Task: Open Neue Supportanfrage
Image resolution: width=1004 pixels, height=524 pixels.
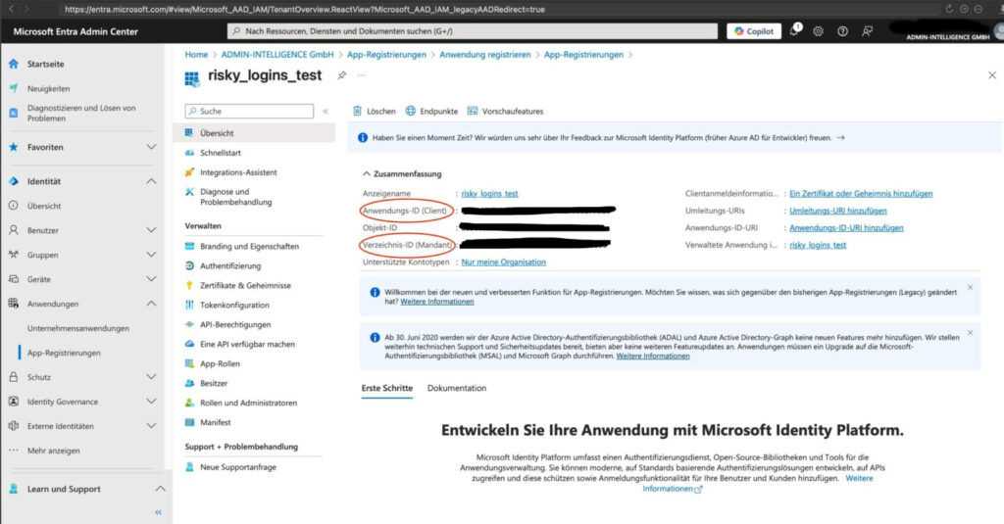Action: point(238,467)
